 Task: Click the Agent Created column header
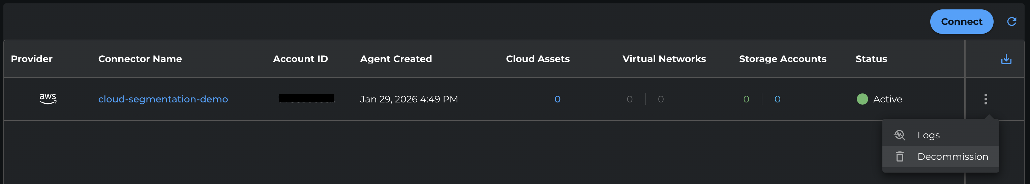tap(396, 59)
